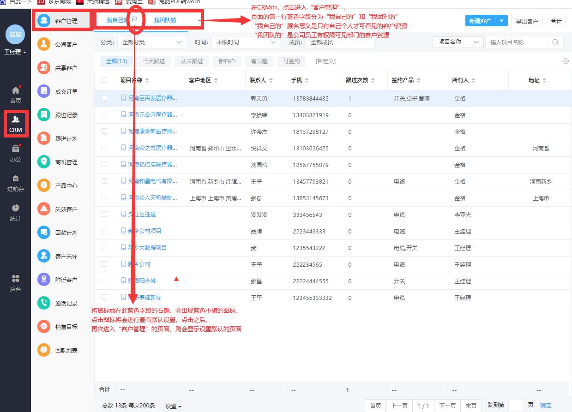The width and height of the screenshot is (572, 412).
Task: Click the 跳到第 page number field
Action: pyautogui.click(x=516, y=405)
